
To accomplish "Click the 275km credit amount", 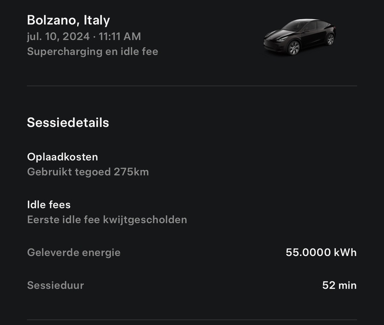I will click(131, 172).
